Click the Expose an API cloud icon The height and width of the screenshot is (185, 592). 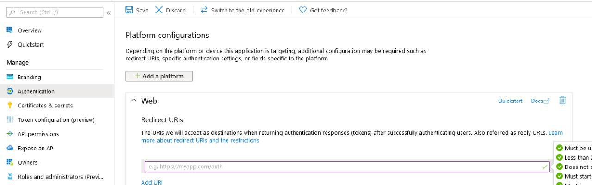[10, 148]
